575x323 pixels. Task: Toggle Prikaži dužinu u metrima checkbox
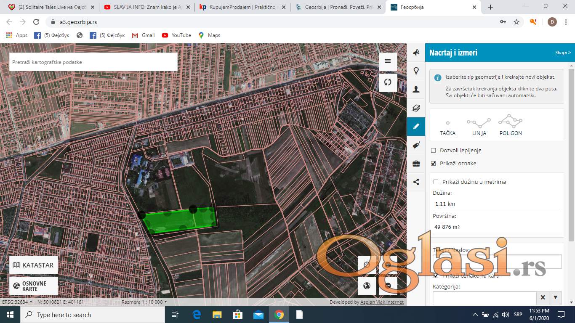click(x=436, y=182)
